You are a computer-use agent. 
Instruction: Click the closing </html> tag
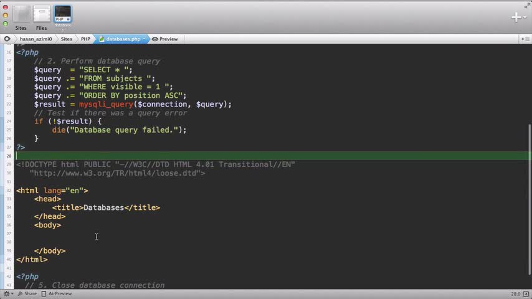[32, 260]
